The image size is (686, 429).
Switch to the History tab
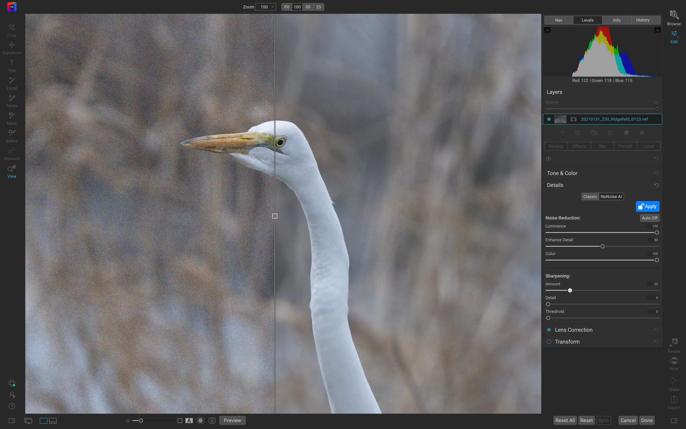tap(643, 20)
